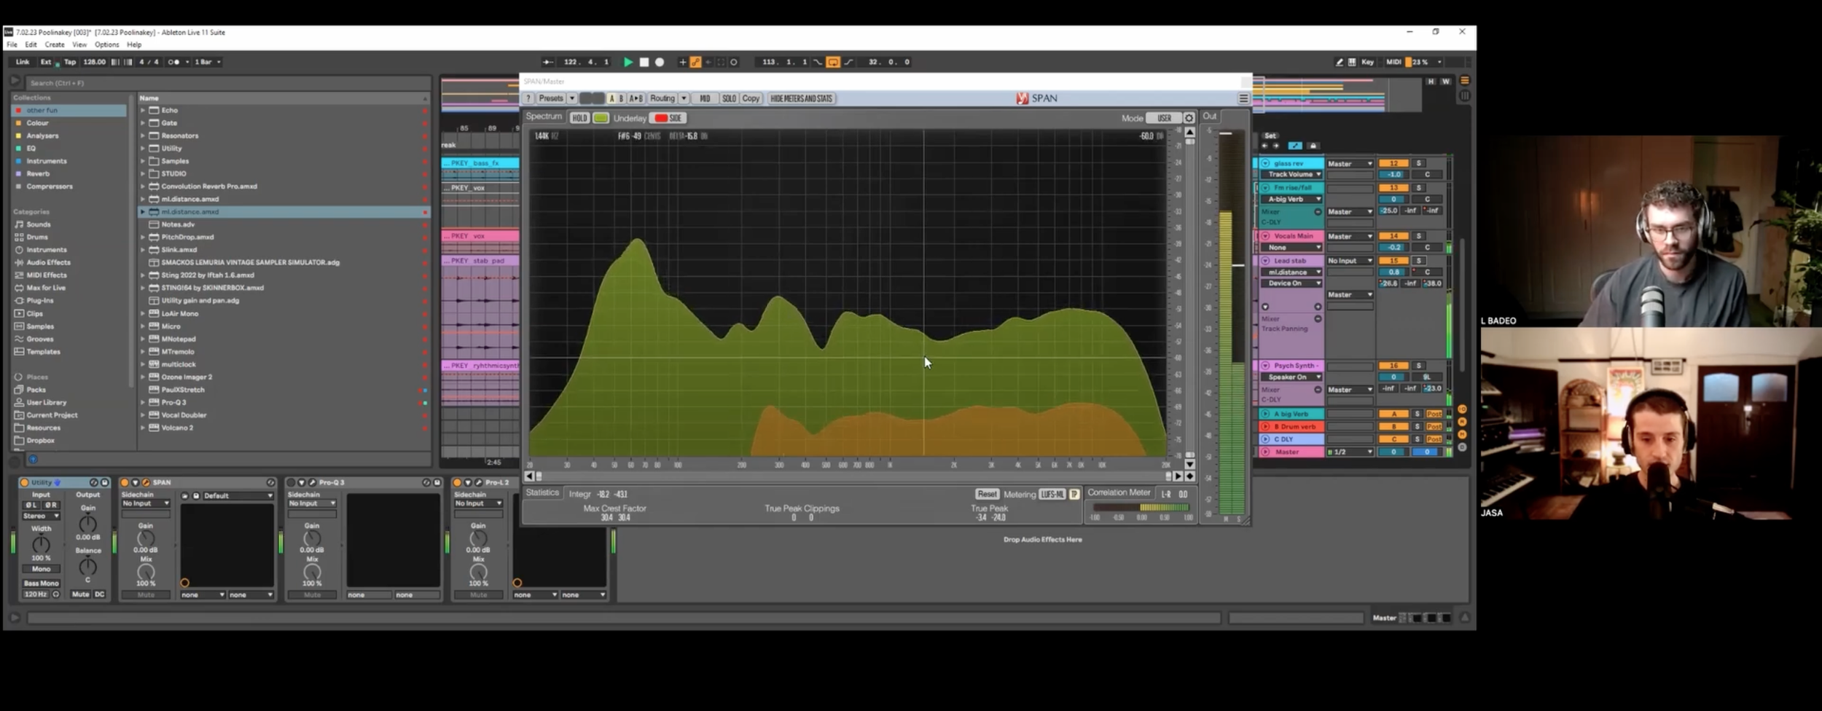Toggle the Mono button in Utility
Viewport: 1822px width, 711px height.
42,569
